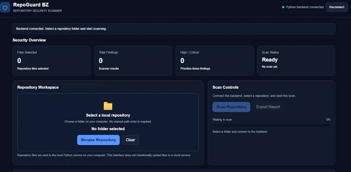Image resolution: width=351 pixels, height=172 pixels.
Task: Open the Files Selected overview card
Action: 51,61
